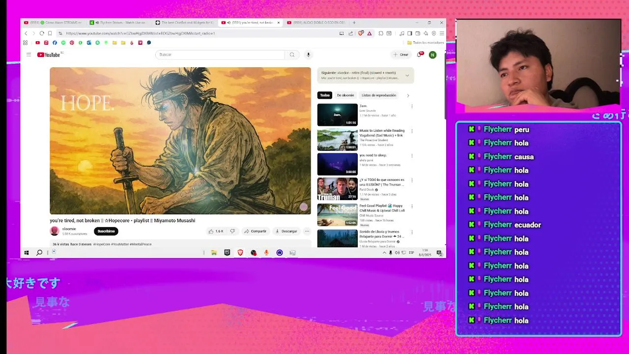Switch to Cómo Hacer STREAMS browser tab
This screenshot has height=354, width=629.
tap(53, 23)
